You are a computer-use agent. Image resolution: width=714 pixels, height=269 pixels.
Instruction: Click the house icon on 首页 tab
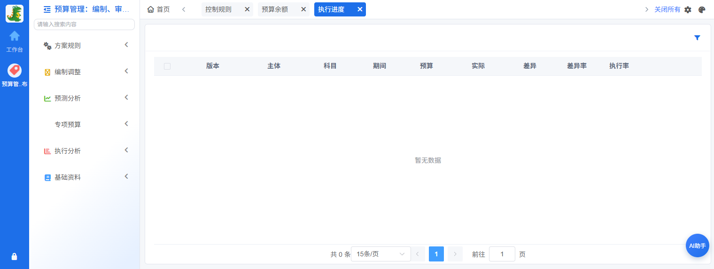click(x=150, y=9)
